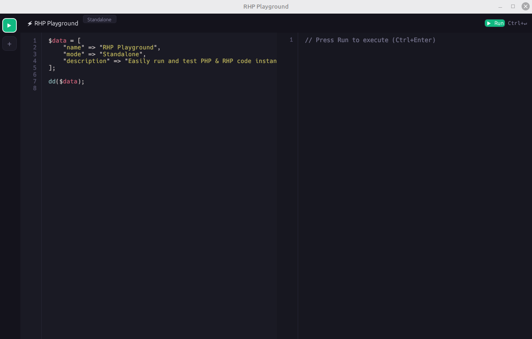Click on the "mode" => "Standalone" line
This screenshot has height=339, width=532.
(x=104, y=54)
